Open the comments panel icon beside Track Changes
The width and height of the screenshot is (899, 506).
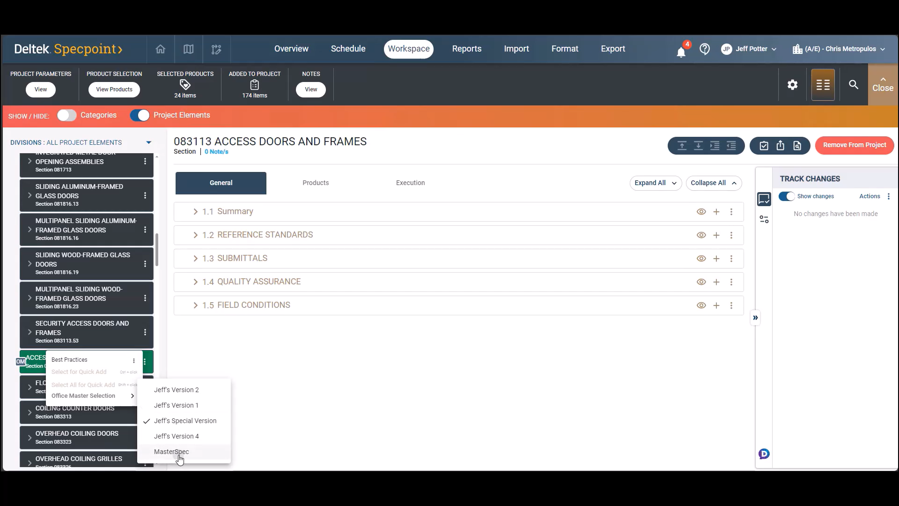[x=764, y=199]
